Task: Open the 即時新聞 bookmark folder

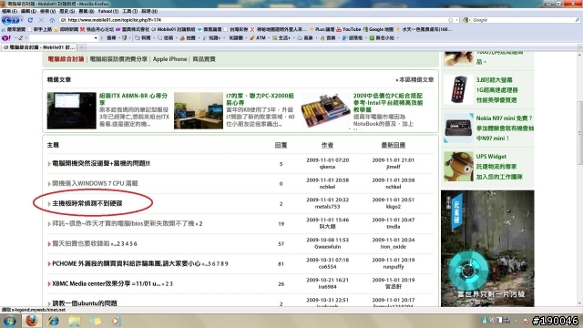Action: (66, 29)
